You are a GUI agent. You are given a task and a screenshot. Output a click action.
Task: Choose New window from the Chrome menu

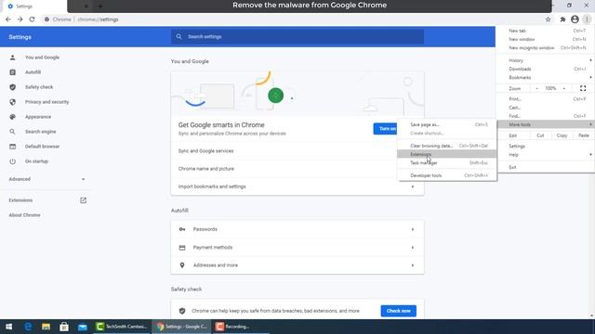546,39
